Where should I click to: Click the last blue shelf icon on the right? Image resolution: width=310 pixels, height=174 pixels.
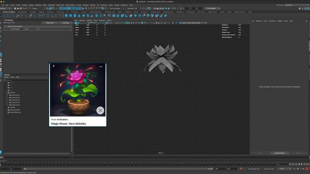(x=166, y=15)
